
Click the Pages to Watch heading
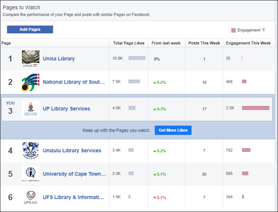pos(21,7)
